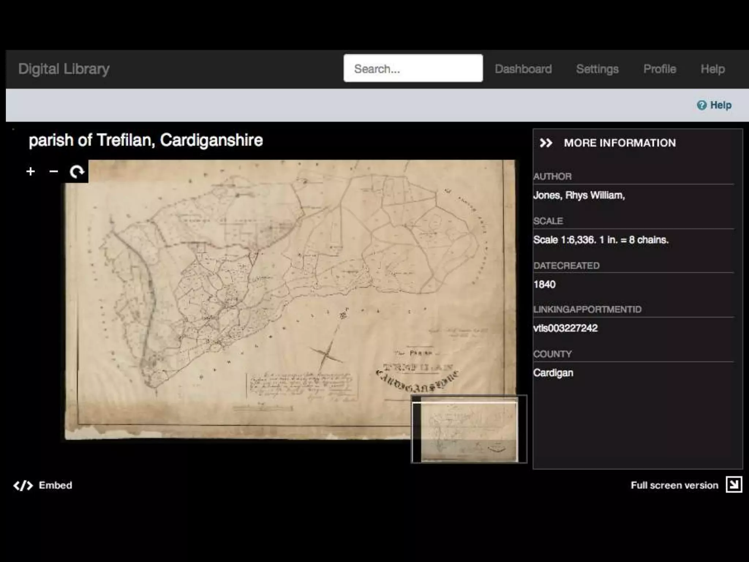Open the Embed code icon
This screenshot has height=562, width=749.
pos(23,486)
